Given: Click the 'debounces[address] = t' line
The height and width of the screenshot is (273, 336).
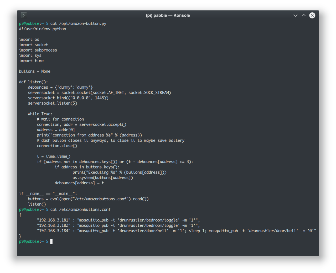Looking at the screenshot, I should 79,183.
